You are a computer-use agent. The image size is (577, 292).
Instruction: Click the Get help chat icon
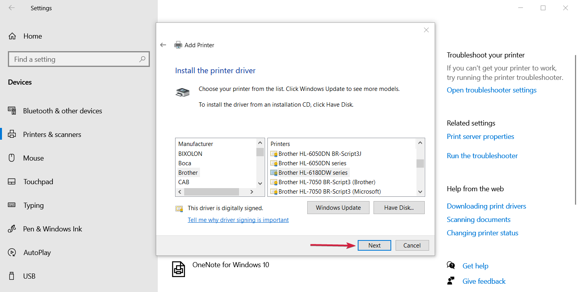click(451, 266)
